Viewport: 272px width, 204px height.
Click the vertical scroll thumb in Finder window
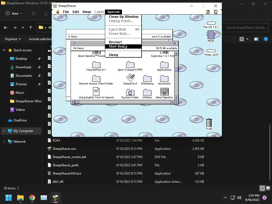pos(176,69)
